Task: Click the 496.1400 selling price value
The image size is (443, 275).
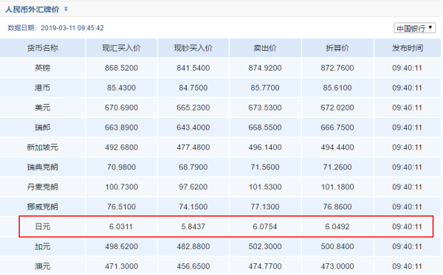Action: [x=265, y=147]
